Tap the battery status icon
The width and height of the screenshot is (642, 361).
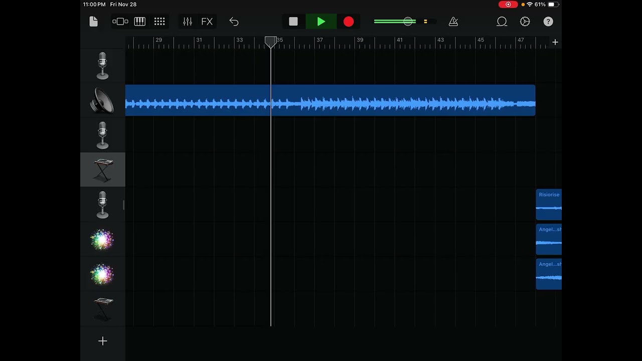553,5
